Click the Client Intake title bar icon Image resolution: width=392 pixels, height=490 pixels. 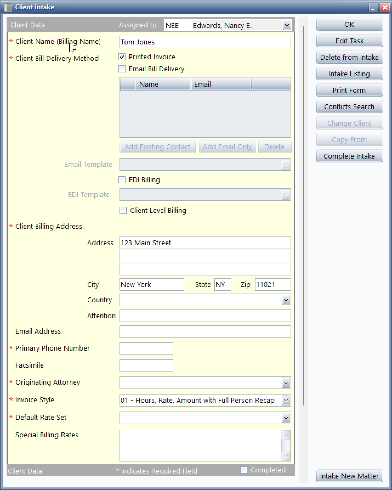(8, 7)
